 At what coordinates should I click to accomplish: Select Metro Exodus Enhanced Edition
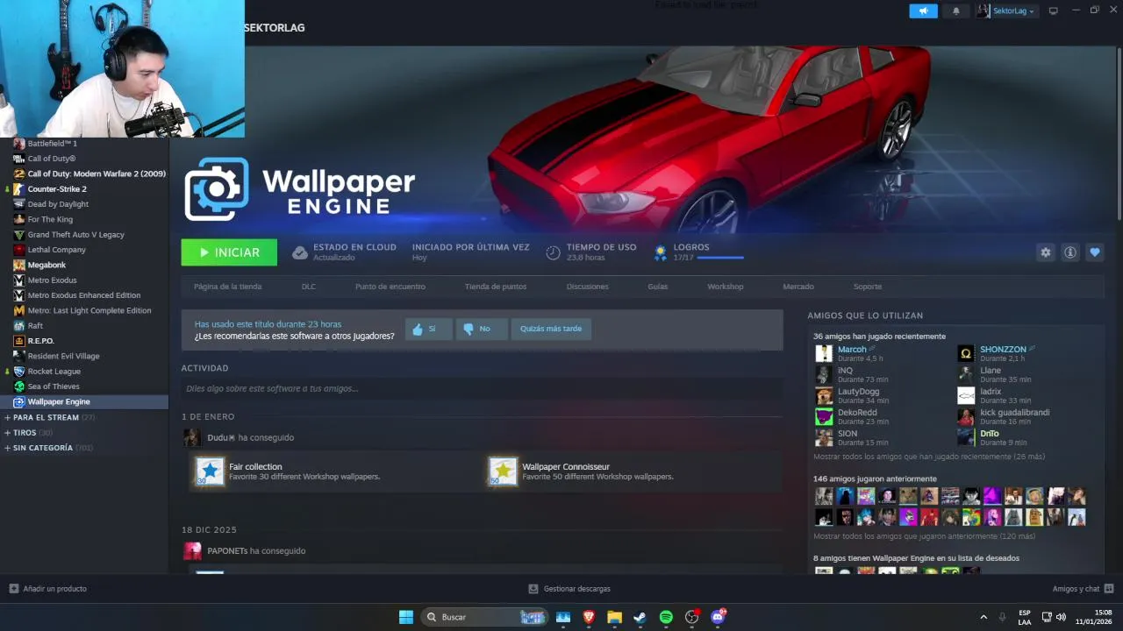click(84, 295)
